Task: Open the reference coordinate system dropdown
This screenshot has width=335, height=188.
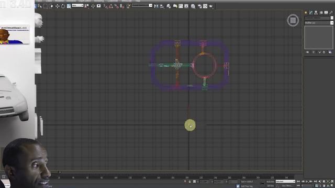Action: point(77,6)
